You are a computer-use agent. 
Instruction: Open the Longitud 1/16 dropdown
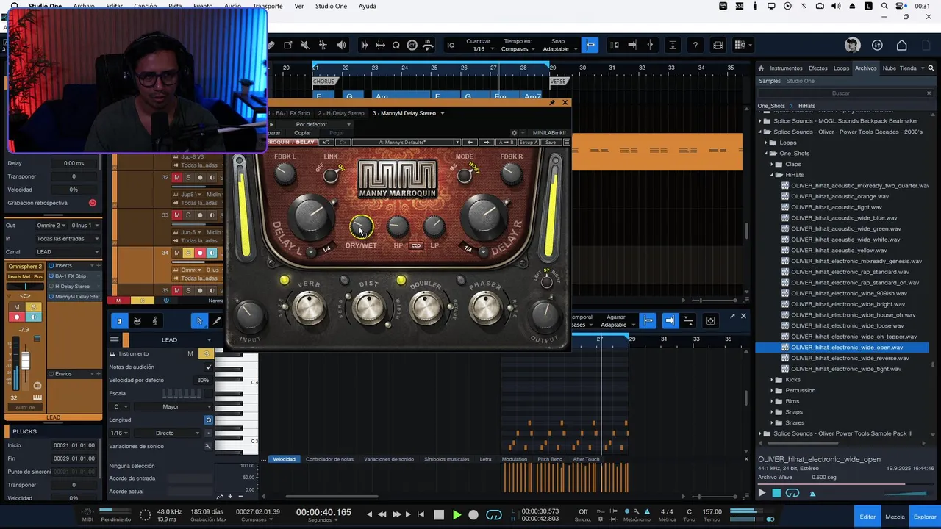click(120, 433)
